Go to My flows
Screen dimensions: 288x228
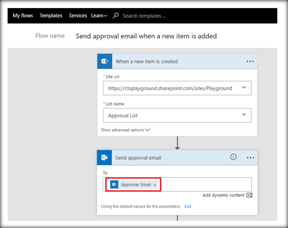click(x=23, y=15)
